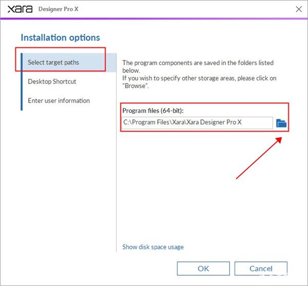Select the 'Select target paths' tab
The height and width of the screenshot is (286, 308).
[69, 63]
